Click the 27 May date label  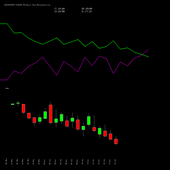tap(33, 161)
